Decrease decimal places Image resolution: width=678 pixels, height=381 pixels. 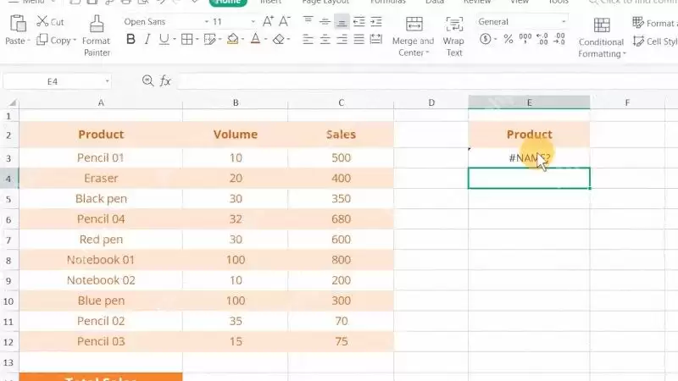(x=559, y=39)
